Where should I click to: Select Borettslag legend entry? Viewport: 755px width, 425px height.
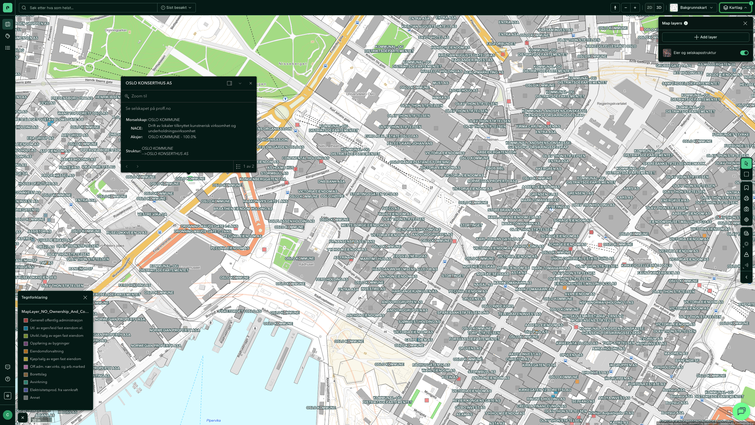tap(38, 374)
